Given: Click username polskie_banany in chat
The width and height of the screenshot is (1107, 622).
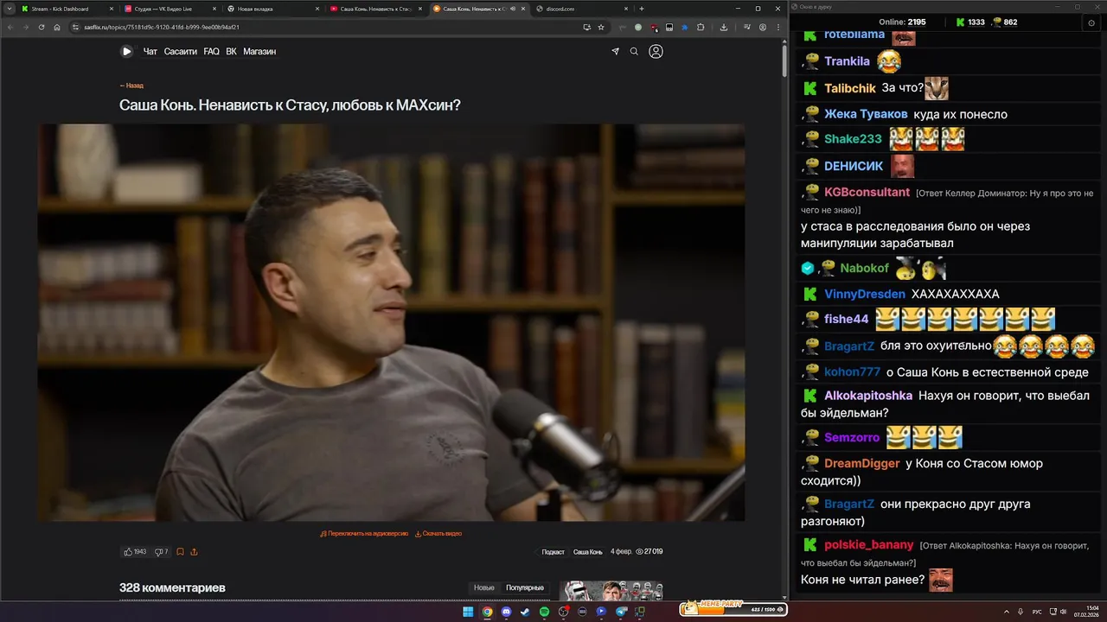Looking at the screenshot, I should click(x=869, y=544).
